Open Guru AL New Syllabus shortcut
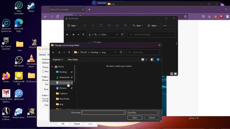The height and width of the screenshot is (129, 230). (x=6, y=96)
